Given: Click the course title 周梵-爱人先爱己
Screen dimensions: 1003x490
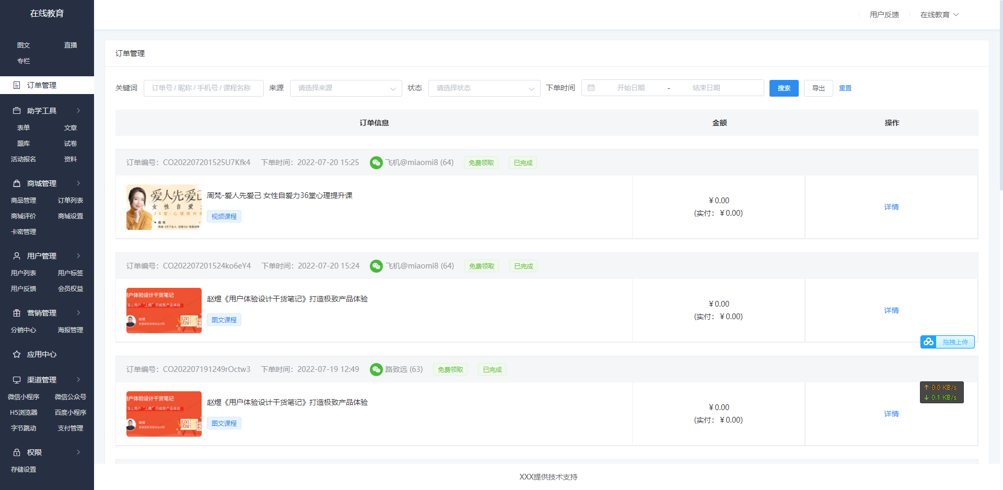Looking at the screenshot, I should pos(279,195).
